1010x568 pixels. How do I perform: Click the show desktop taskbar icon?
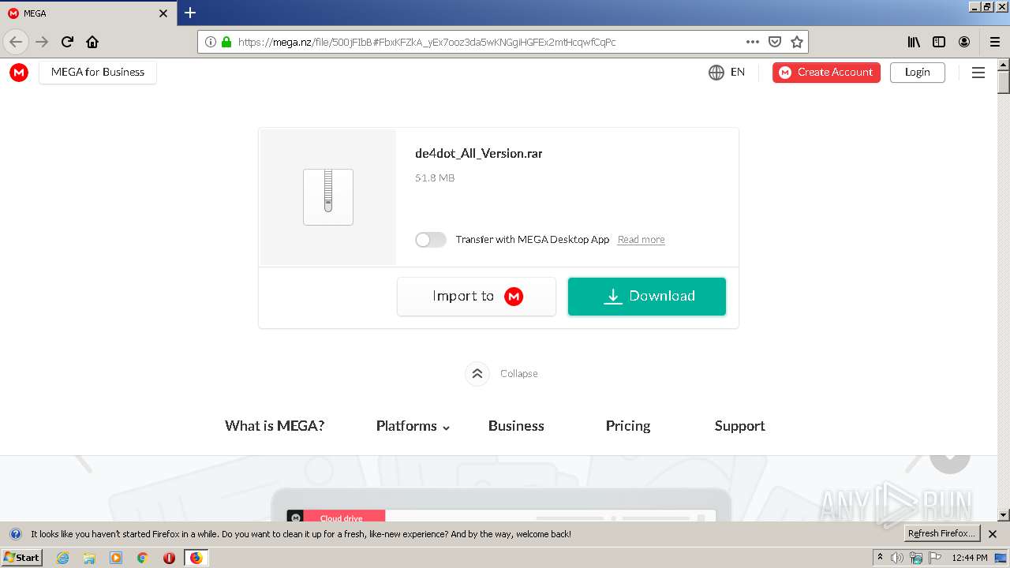[1001, 558]
